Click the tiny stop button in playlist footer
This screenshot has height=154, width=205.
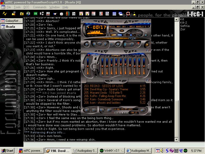point(122,113)
